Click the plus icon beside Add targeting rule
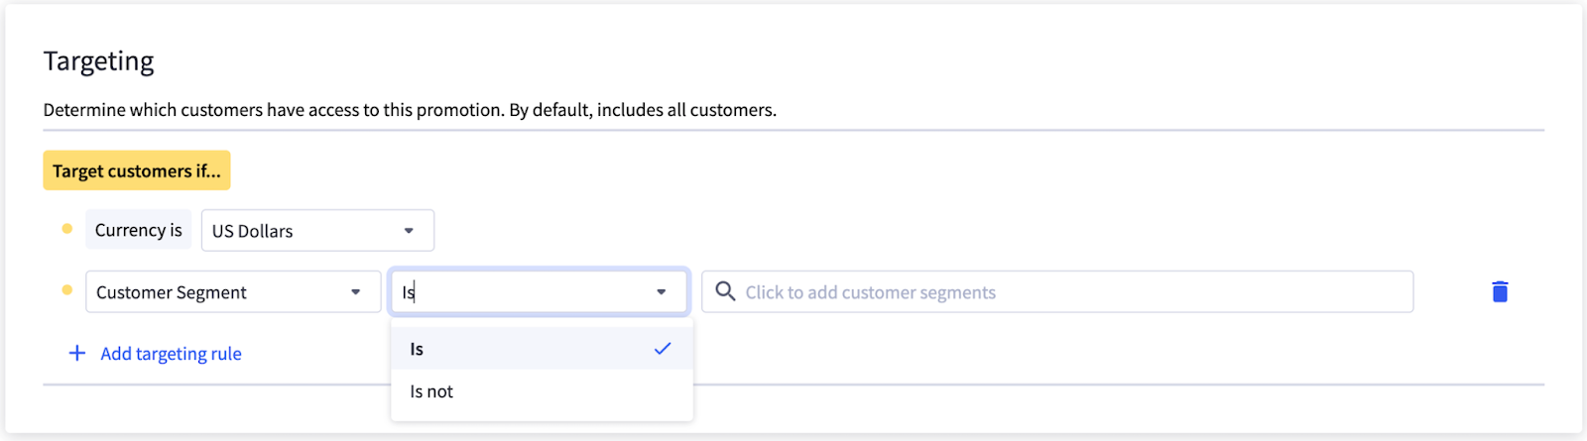This screenshot has height=441, width=1587. click(x=76, y=353)
